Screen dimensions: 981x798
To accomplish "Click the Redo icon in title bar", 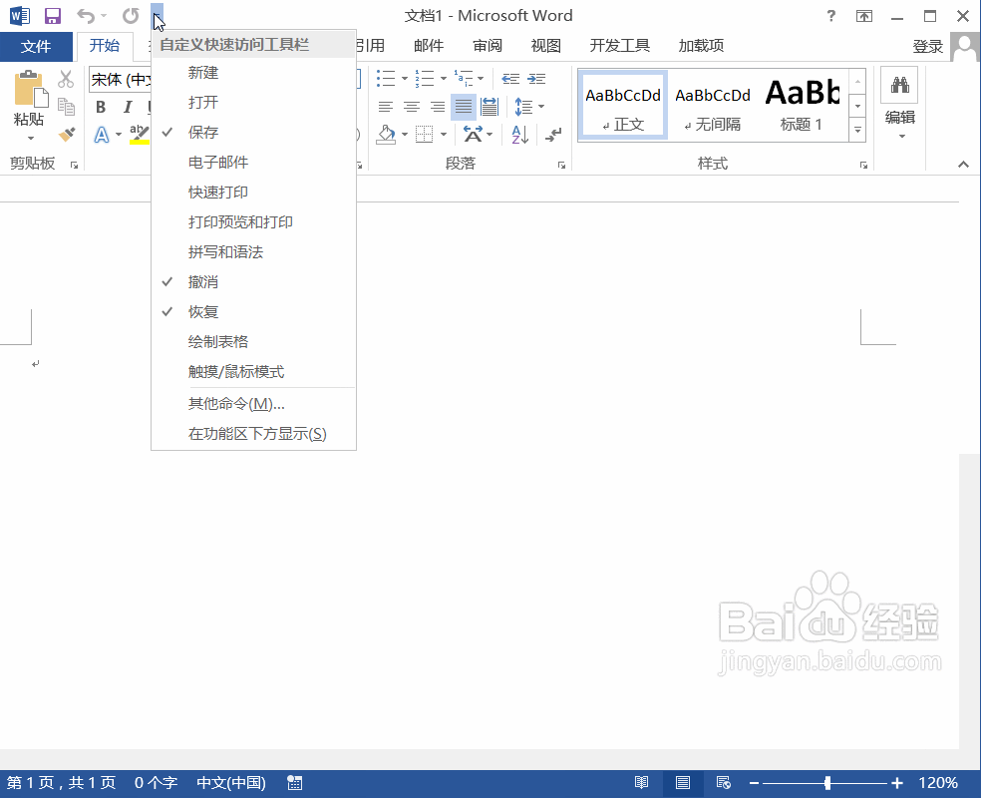I will click(x=131, y=16).
